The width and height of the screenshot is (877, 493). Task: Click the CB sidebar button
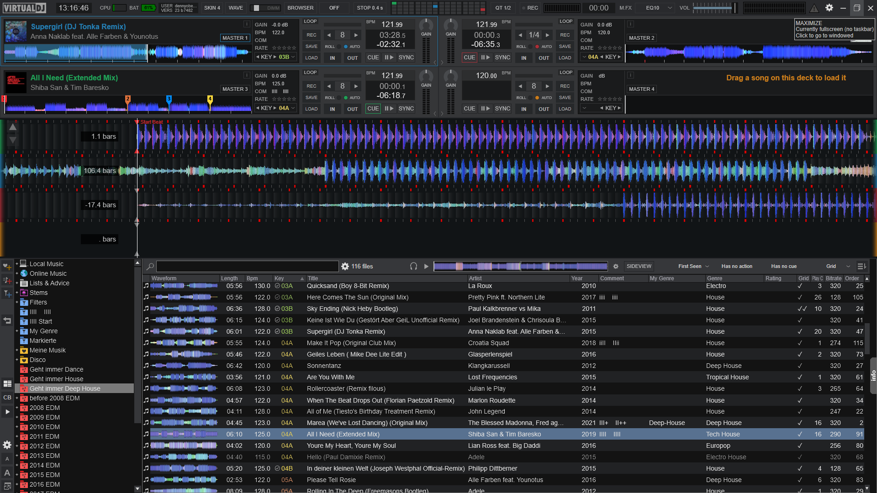[x=7, y=398]
